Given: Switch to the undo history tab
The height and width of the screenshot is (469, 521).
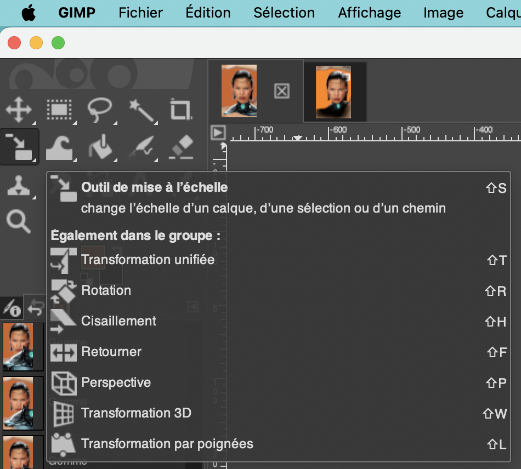Looking at the screenshot, I should [36, 309].
